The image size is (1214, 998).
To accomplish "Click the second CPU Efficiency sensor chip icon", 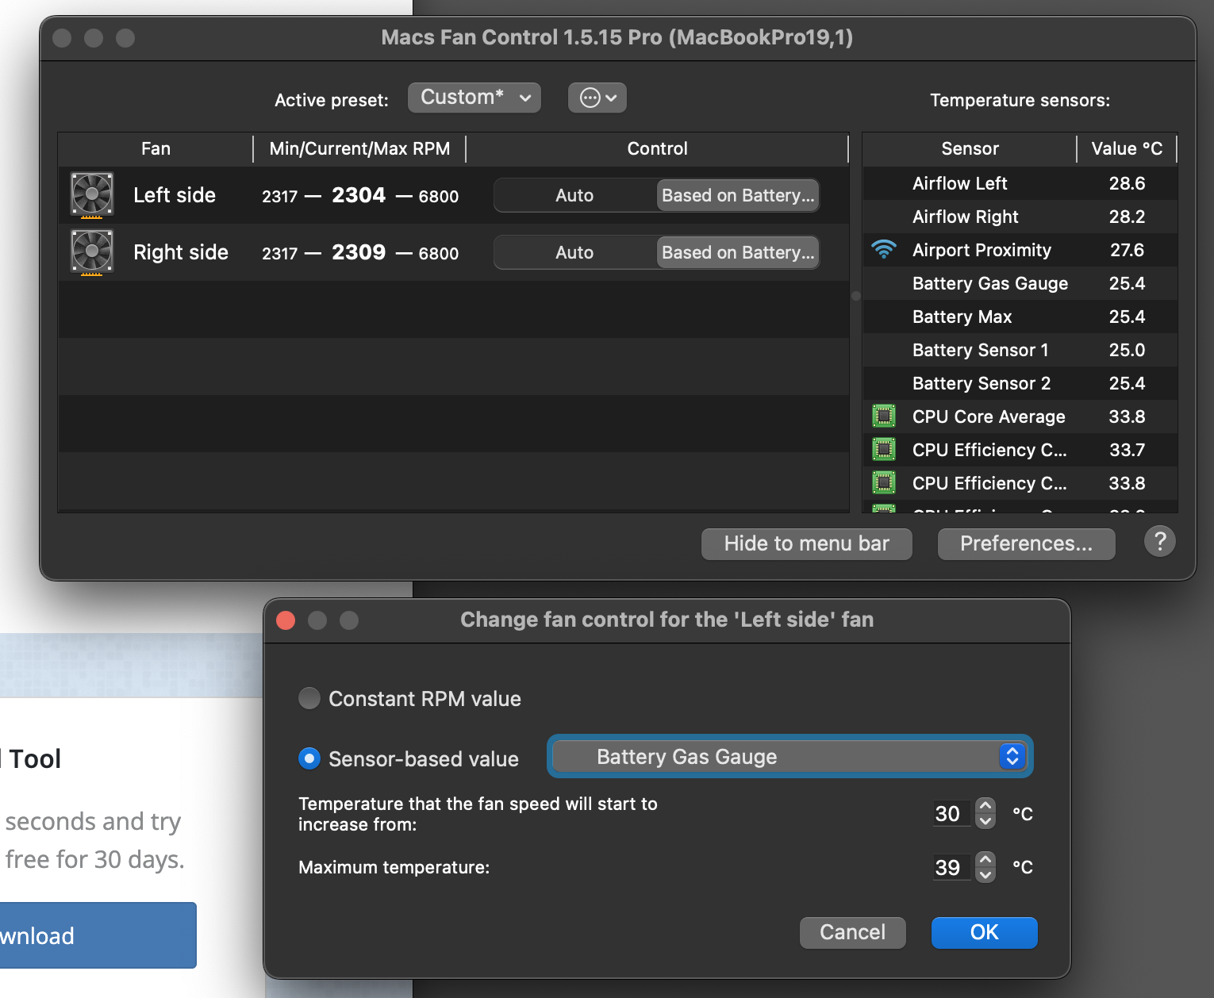I will tap(883, 483).
